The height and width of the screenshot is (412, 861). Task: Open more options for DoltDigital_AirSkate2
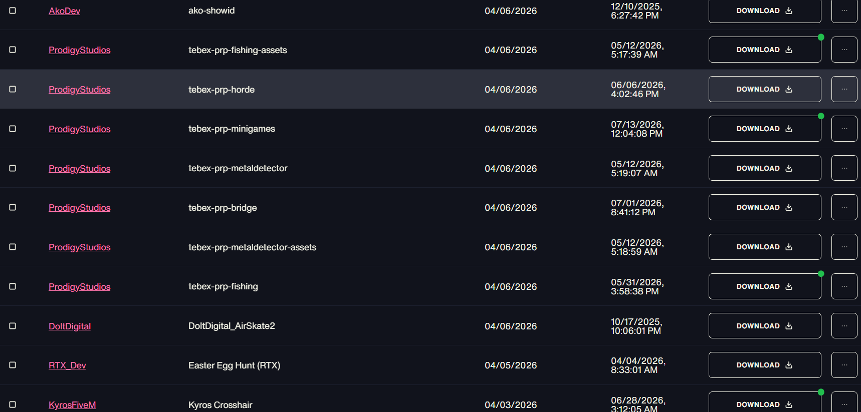(x=844, y=326)
